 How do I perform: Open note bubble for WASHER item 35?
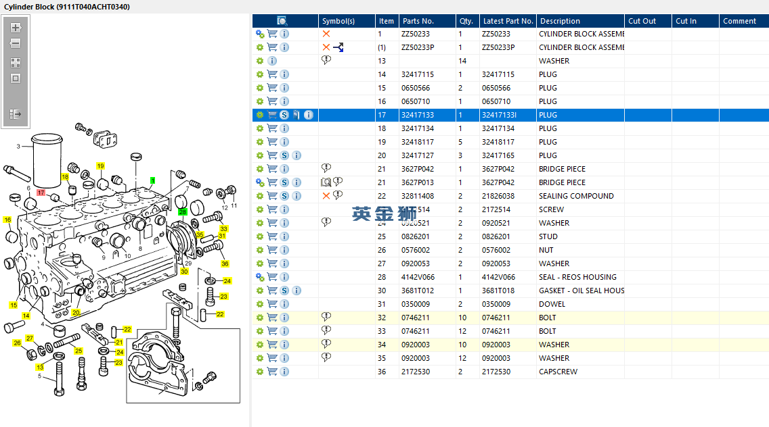(x=326, y=357)
